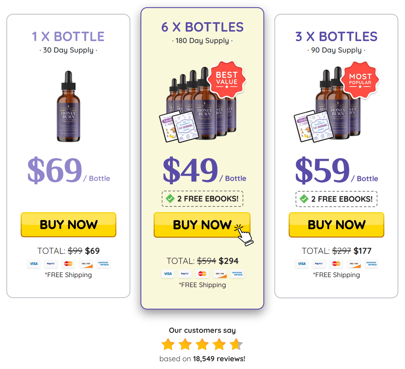Click the 18,549 reviews text
Screen dimensions: 405x369
point(219,359)
